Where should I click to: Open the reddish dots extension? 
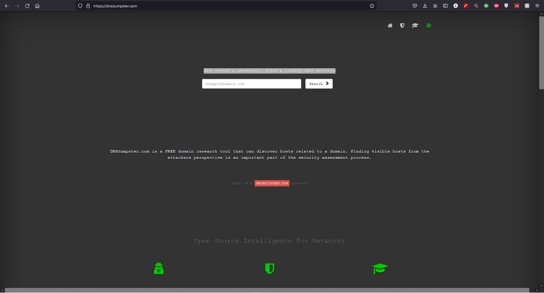(476, 6)
